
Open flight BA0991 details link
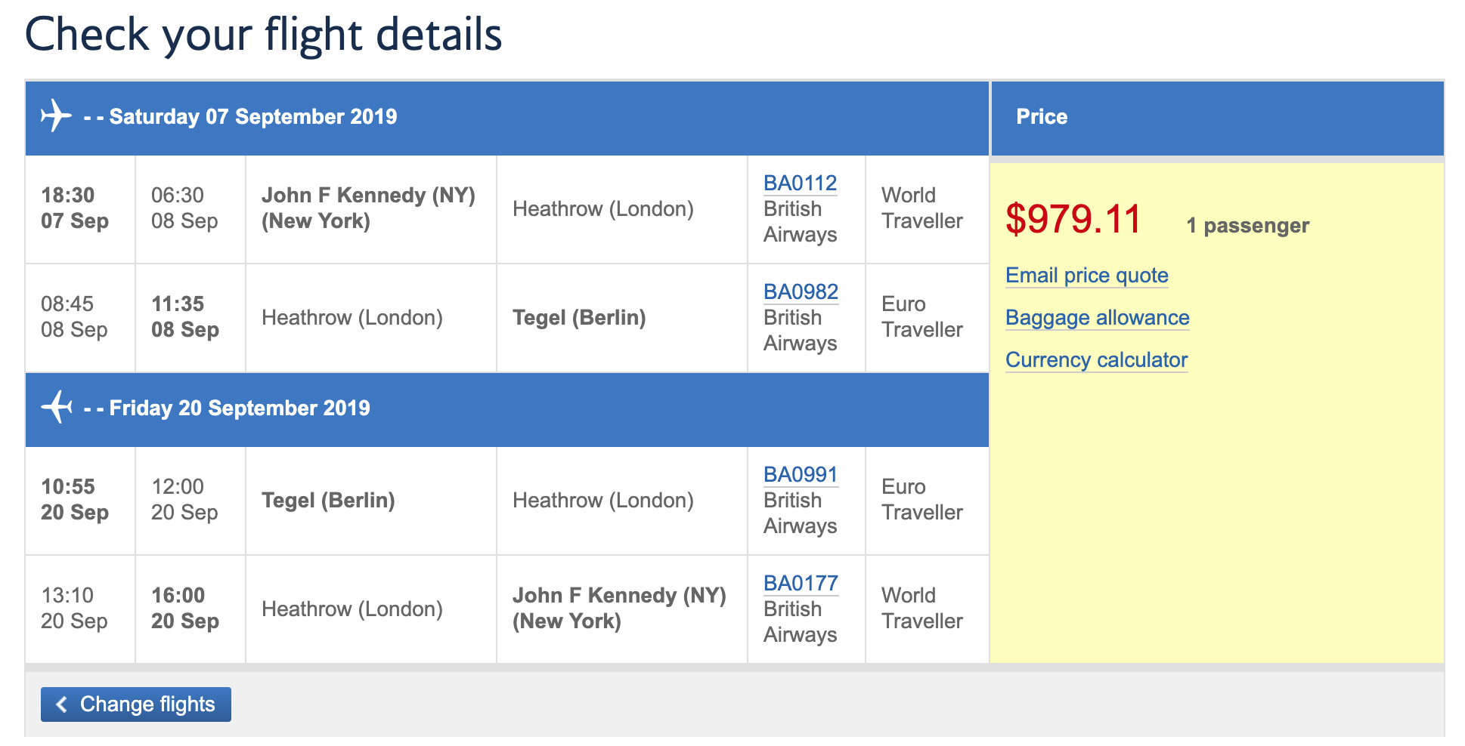(798, 473)
